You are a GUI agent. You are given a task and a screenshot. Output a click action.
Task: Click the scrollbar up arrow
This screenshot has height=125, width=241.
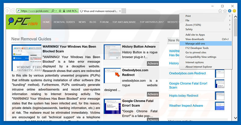236,16
